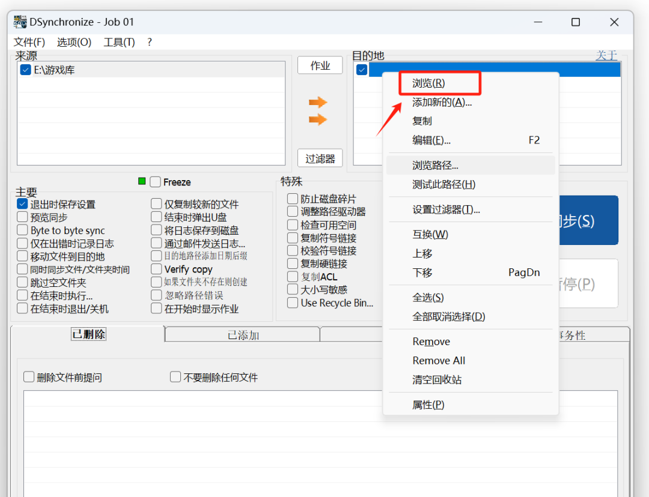Enable 结束时弹出U盘
Image resolution: width=649 pixels, height=497 pixels.
tap(156, 217)
